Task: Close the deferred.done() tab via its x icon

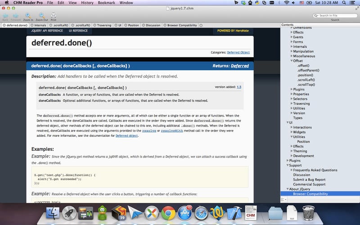Action: [x=4, y=25]
